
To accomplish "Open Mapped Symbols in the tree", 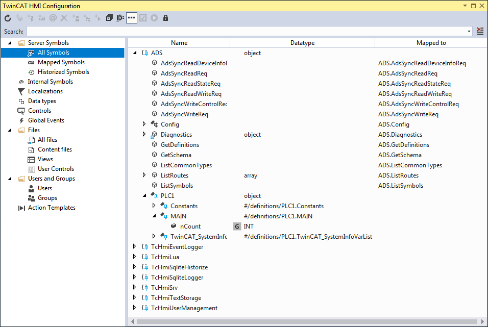I will click(x=61, y=62).
